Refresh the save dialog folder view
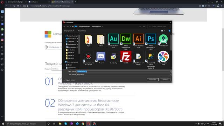 (x=144, y=27)
